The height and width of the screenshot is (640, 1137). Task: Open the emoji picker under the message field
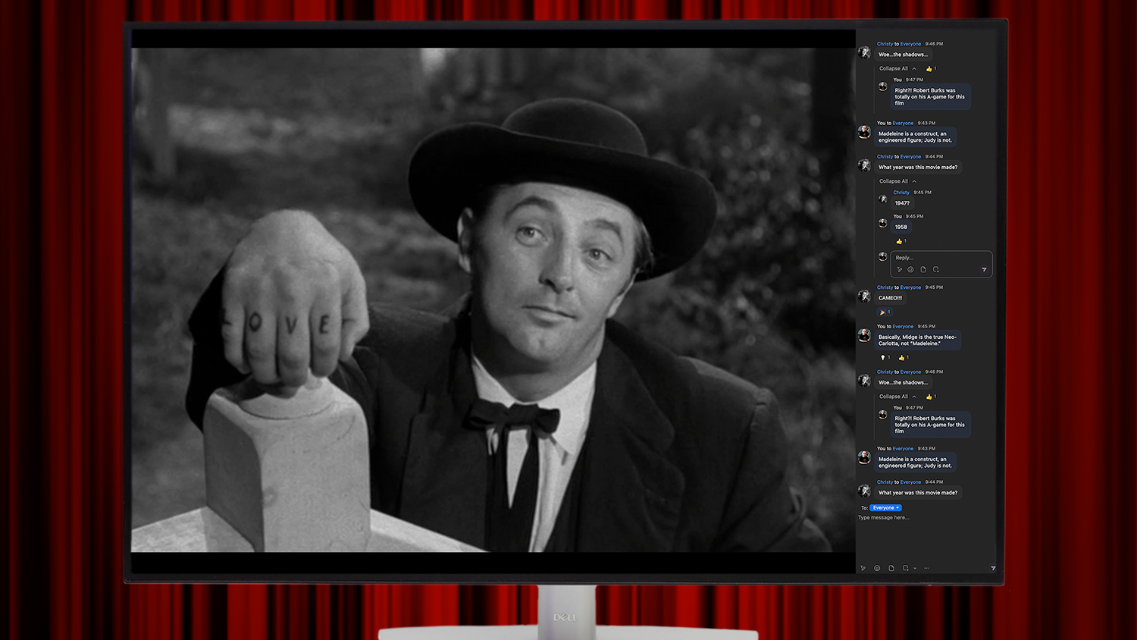click(877, 568)
